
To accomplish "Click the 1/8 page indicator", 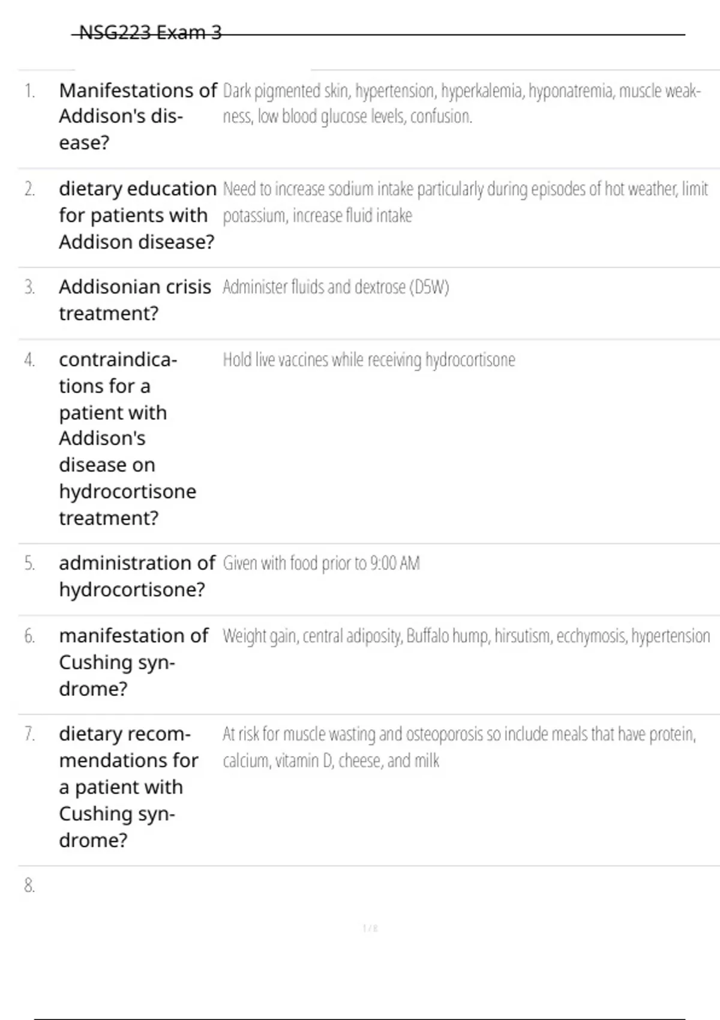I will (370, 929).
